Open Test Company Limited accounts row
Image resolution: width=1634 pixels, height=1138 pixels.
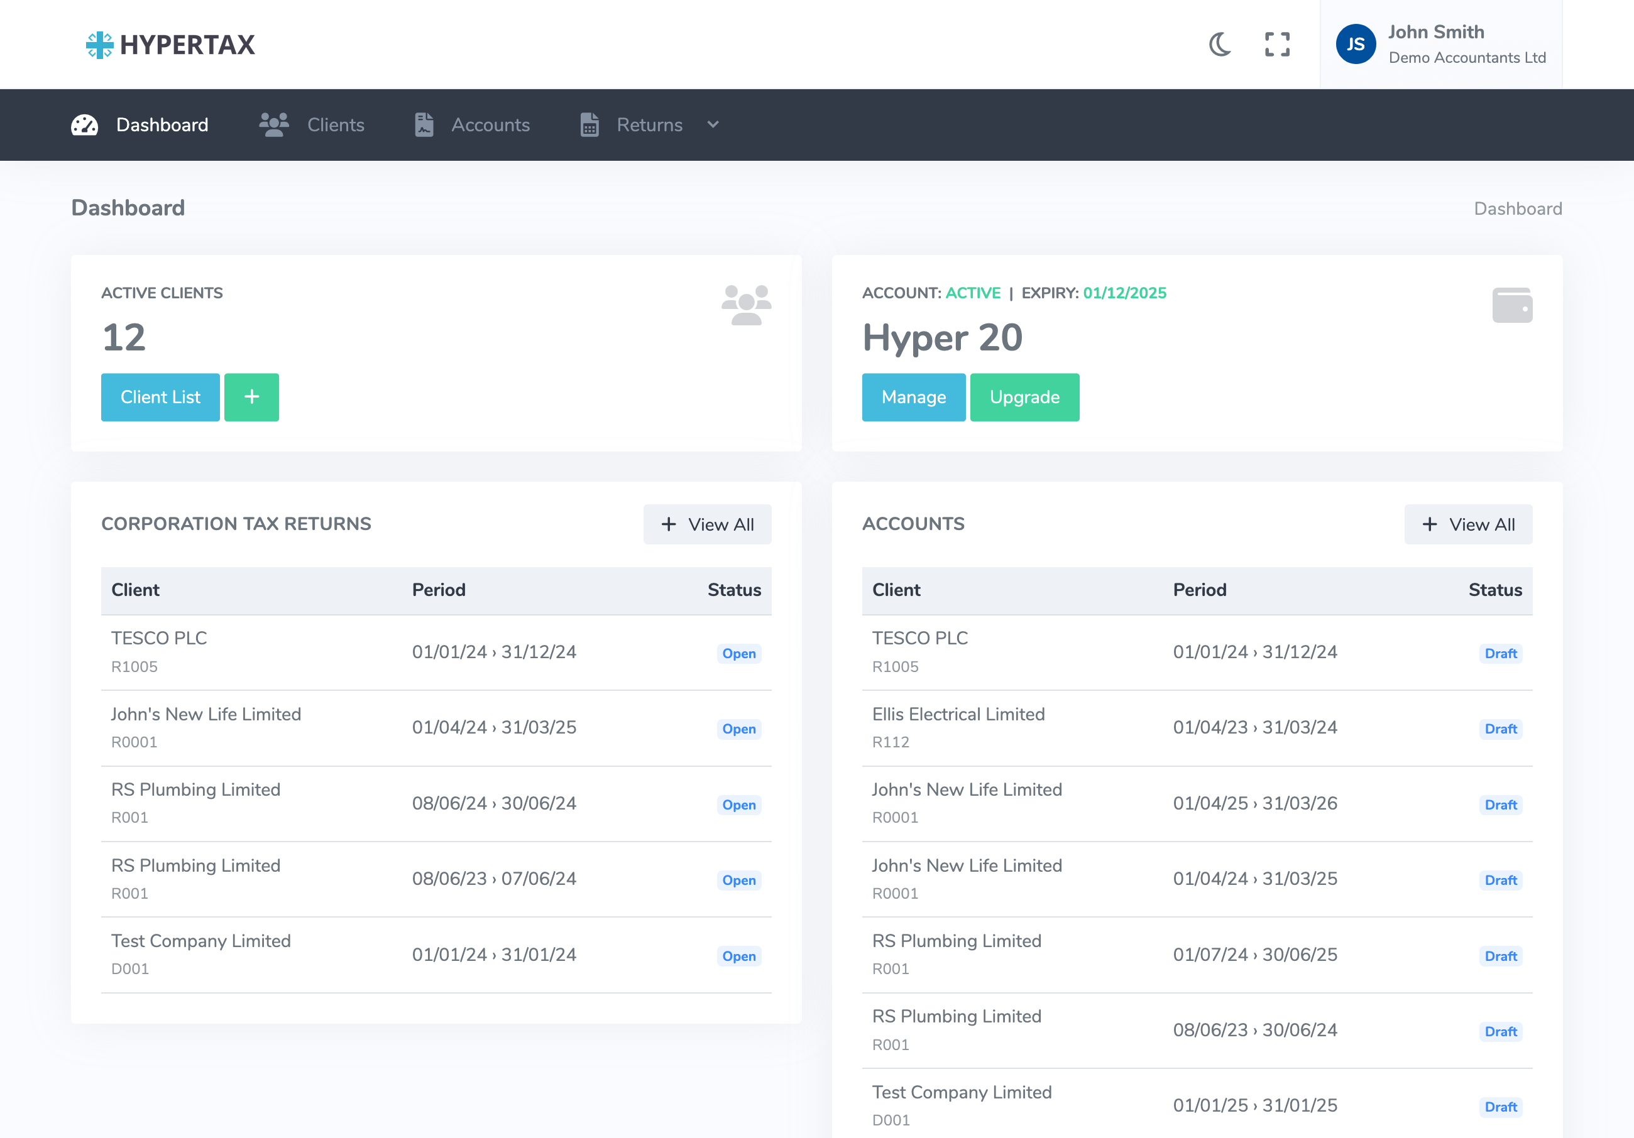(1197, 1105)
